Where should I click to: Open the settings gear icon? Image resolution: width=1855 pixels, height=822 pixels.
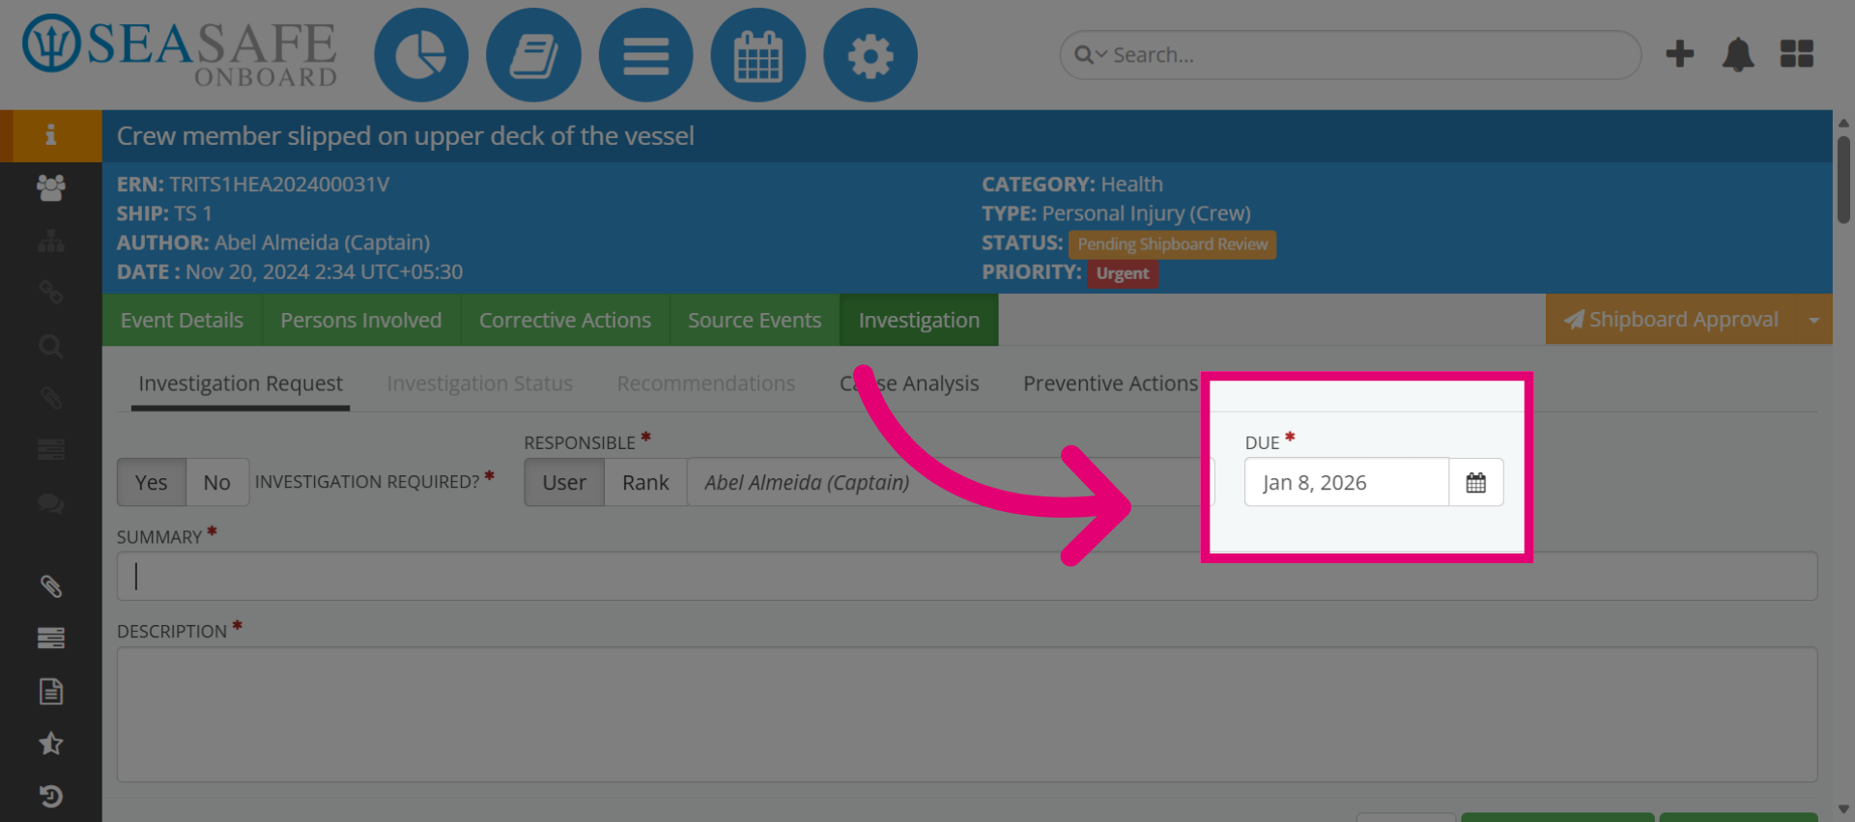click(870, 55)
